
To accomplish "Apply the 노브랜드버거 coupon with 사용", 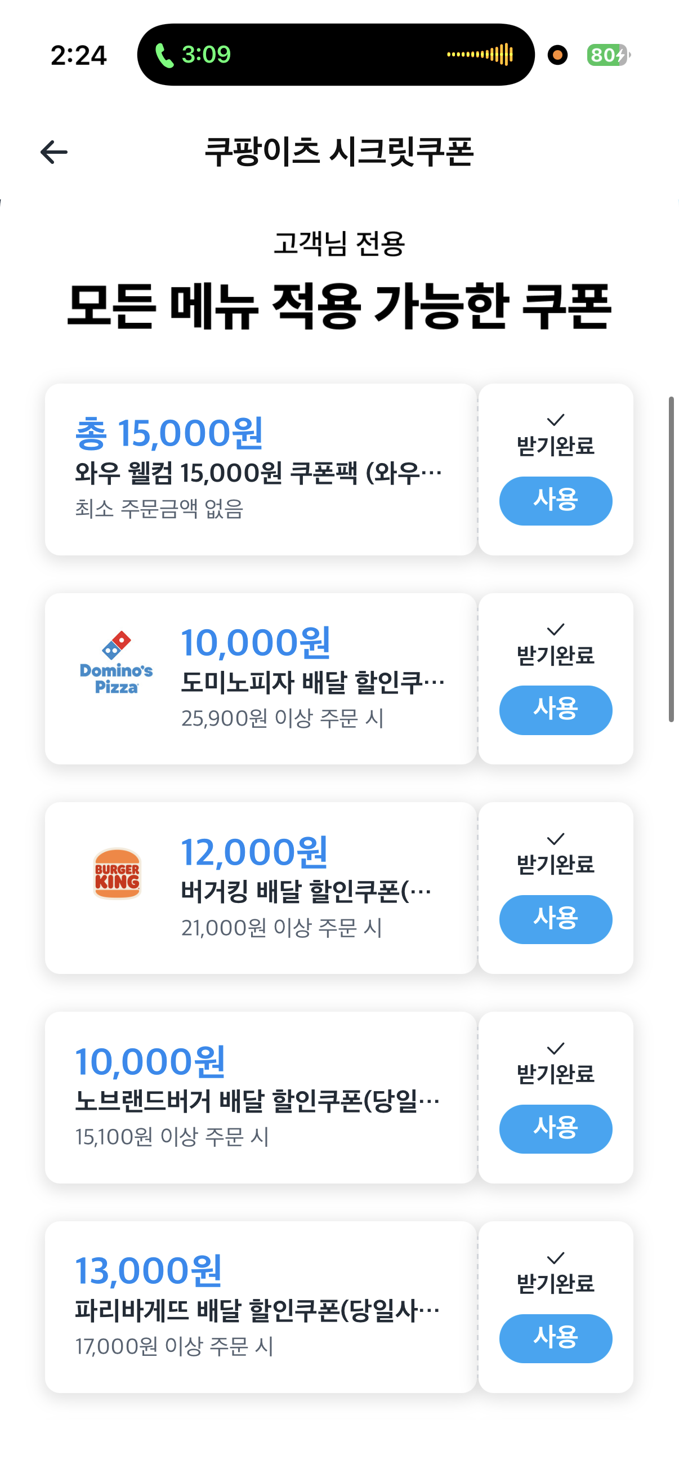I will (x=555, y=1128).
